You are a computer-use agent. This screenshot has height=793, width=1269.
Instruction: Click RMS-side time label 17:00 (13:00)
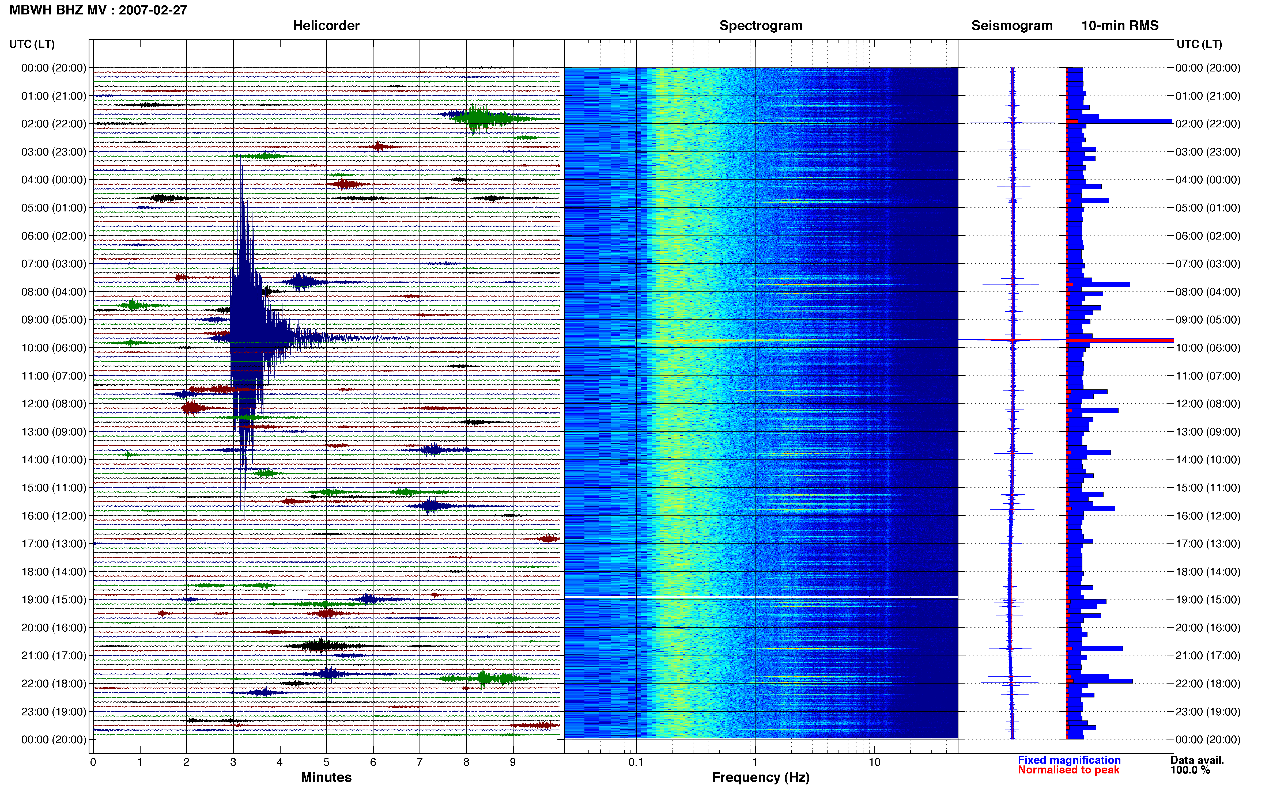(x=1208, y=544)
